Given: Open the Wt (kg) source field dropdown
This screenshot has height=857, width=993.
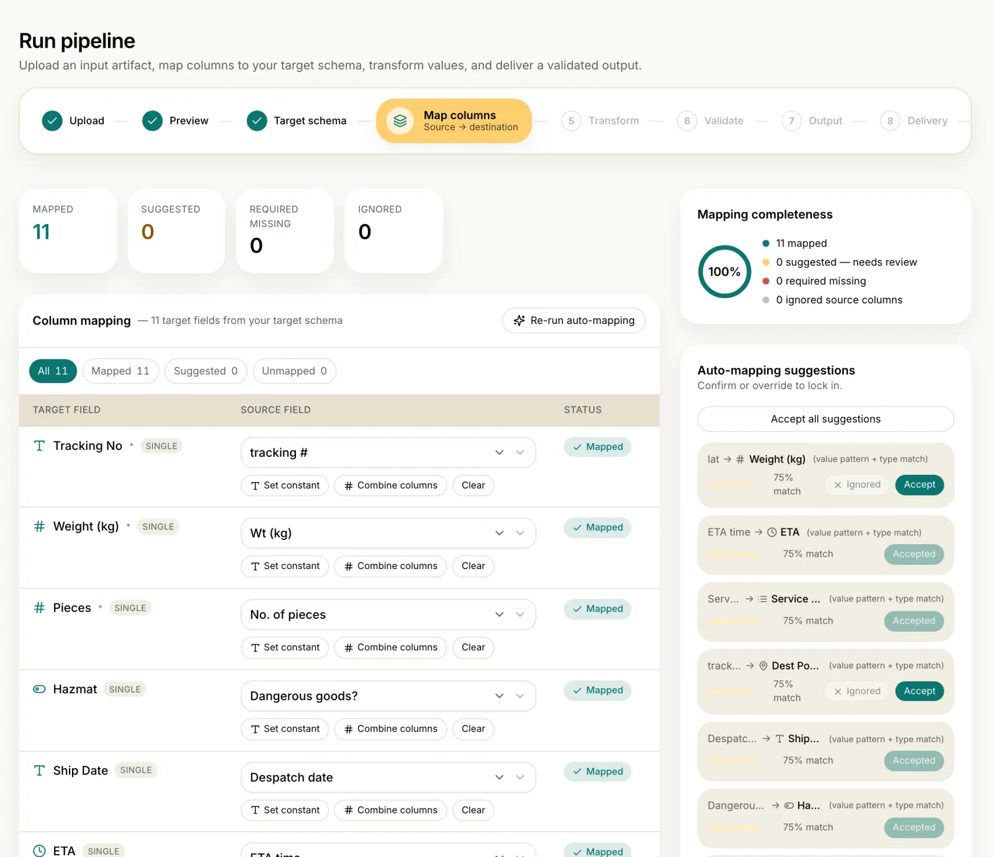Looking at the screenshot, I should [x=388, y=533].
